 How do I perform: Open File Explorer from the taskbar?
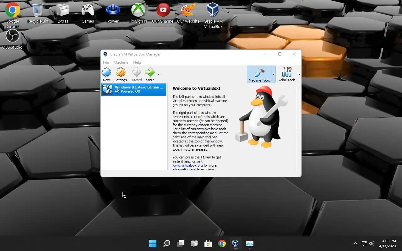pos(194,243)
